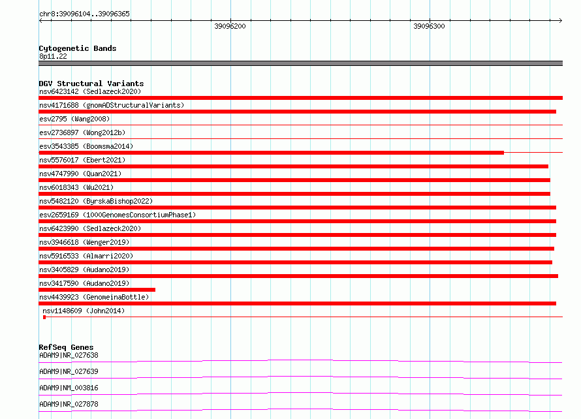581x419 pixels.
Task: Select the red bar of nsv3405829
Action: [x=298, y=276]
